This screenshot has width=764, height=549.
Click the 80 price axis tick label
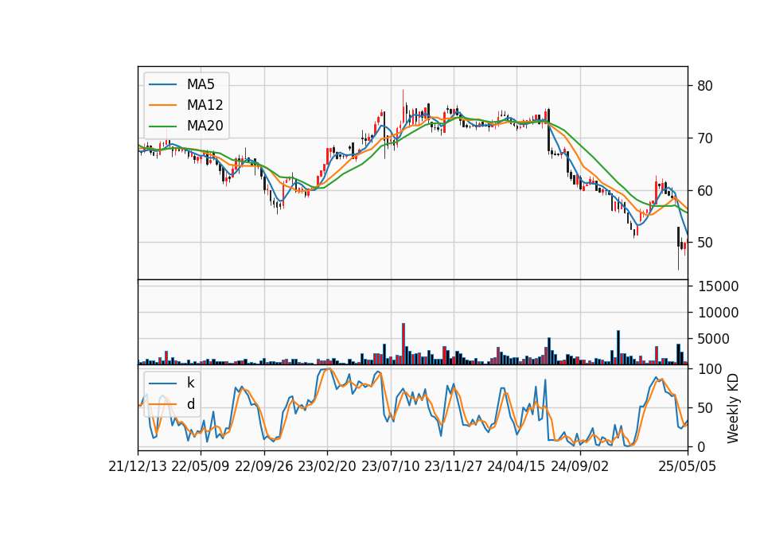tap(704, 86)
